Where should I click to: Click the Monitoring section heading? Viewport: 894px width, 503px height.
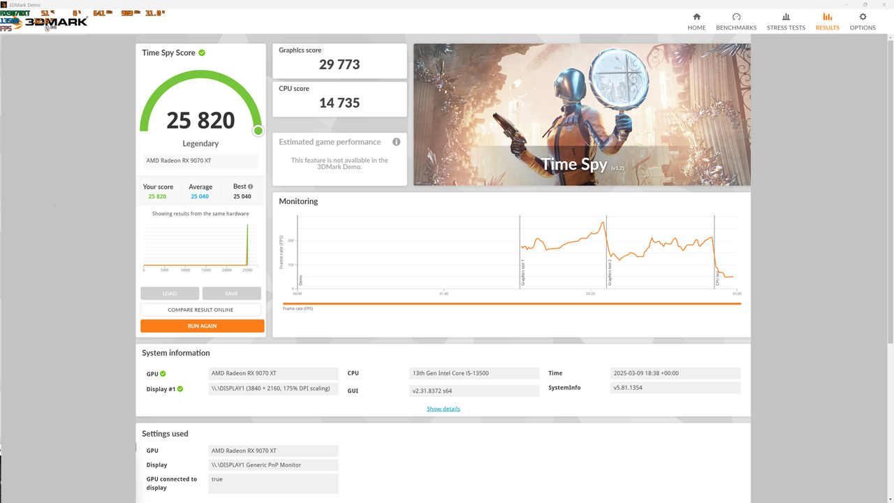(298, 201)
